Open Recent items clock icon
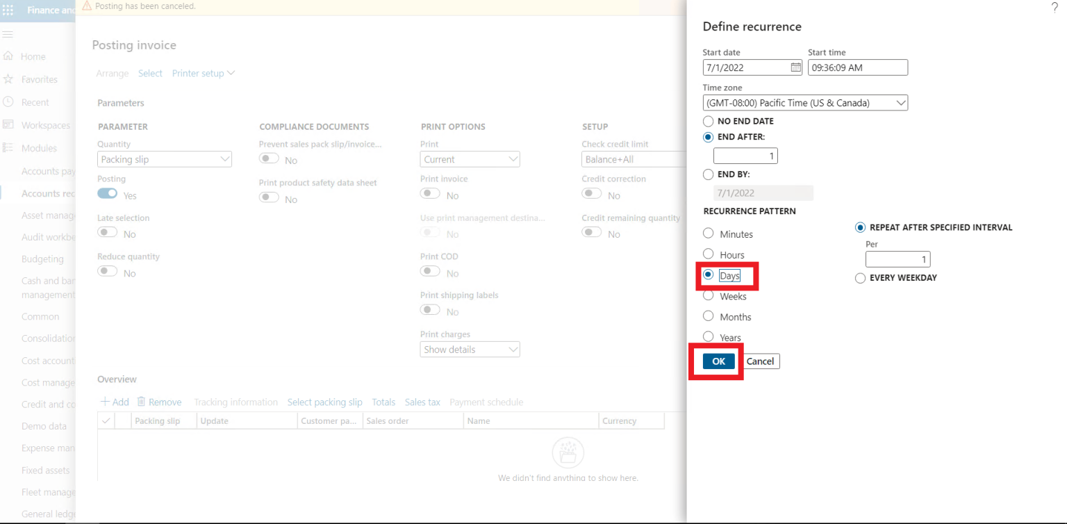 pos(7,102)
